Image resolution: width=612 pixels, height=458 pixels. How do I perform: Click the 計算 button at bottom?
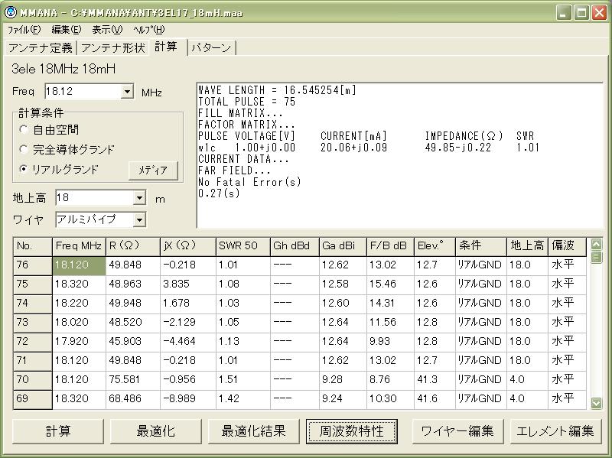click(58, 431)
